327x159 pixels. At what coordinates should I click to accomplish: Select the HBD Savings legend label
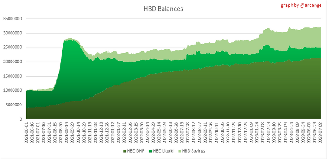pos(194,151)
